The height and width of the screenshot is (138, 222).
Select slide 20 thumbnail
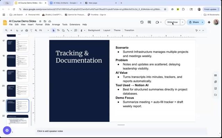coord(18,91)
